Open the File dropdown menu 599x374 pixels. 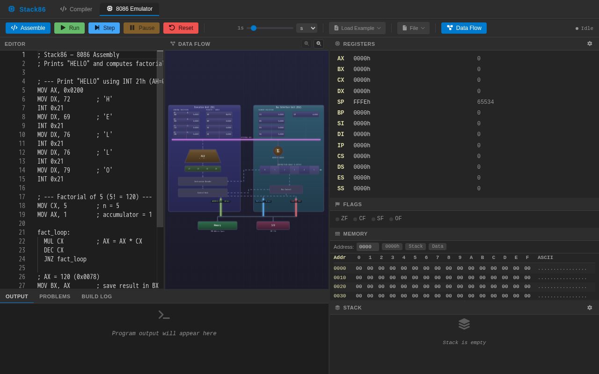coord(413,28)
